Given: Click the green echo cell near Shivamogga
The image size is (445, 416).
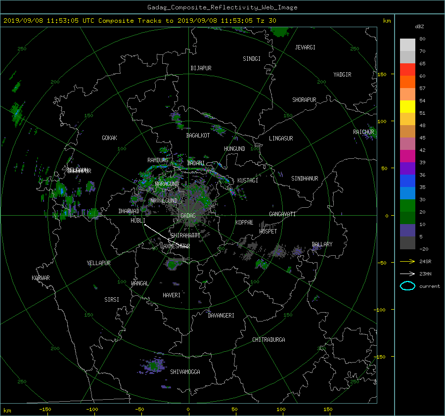Looking at the screenshot, I should point(154,366).
